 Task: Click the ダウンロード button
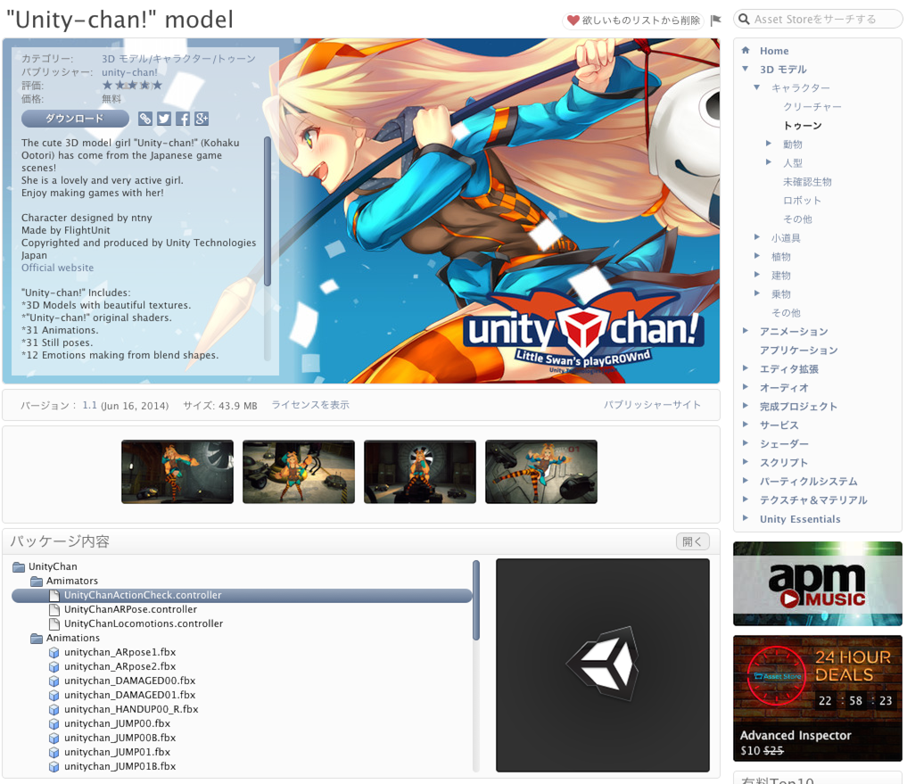(75, 119)
